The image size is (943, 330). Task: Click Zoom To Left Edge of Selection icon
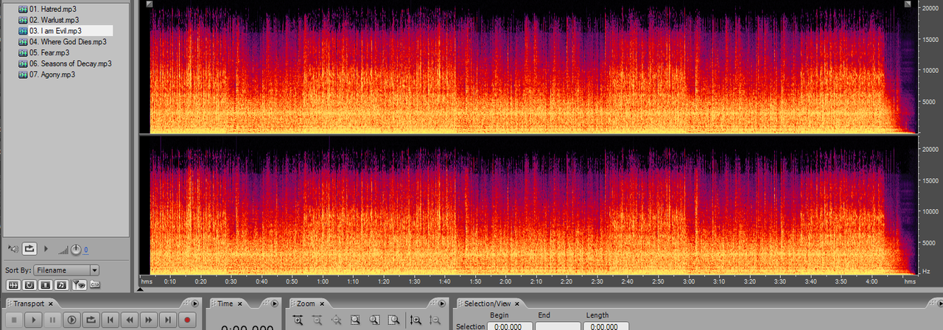tap(374, 320)
